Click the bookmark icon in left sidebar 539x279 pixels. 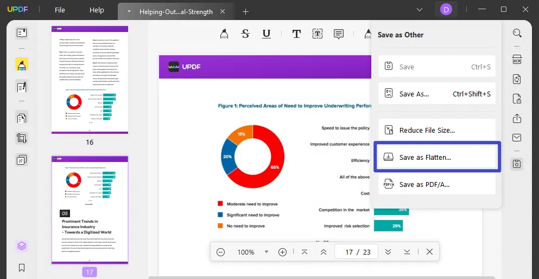coord(22,268)
